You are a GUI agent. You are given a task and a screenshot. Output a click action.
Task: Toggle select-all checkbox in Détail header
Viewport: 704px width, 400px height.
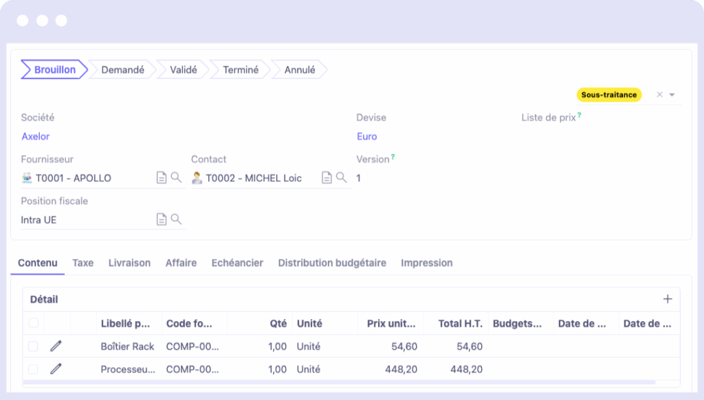click(33, 323)
